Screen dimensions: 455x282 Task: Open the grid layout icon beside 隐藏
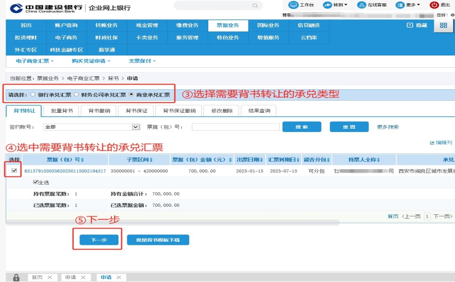(443, 25)
